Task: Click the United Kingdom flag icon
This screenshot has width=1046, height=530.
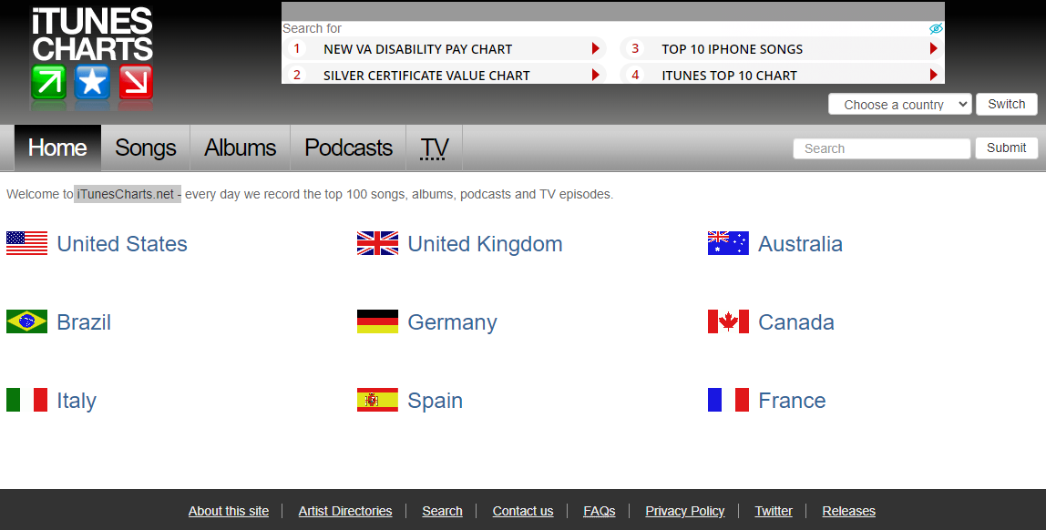Action: coord(377,243)
